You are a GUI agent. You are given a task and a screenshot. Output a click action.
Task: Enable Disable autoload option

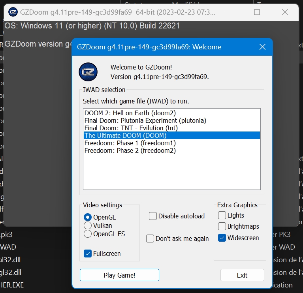click(x=153, y=216)
